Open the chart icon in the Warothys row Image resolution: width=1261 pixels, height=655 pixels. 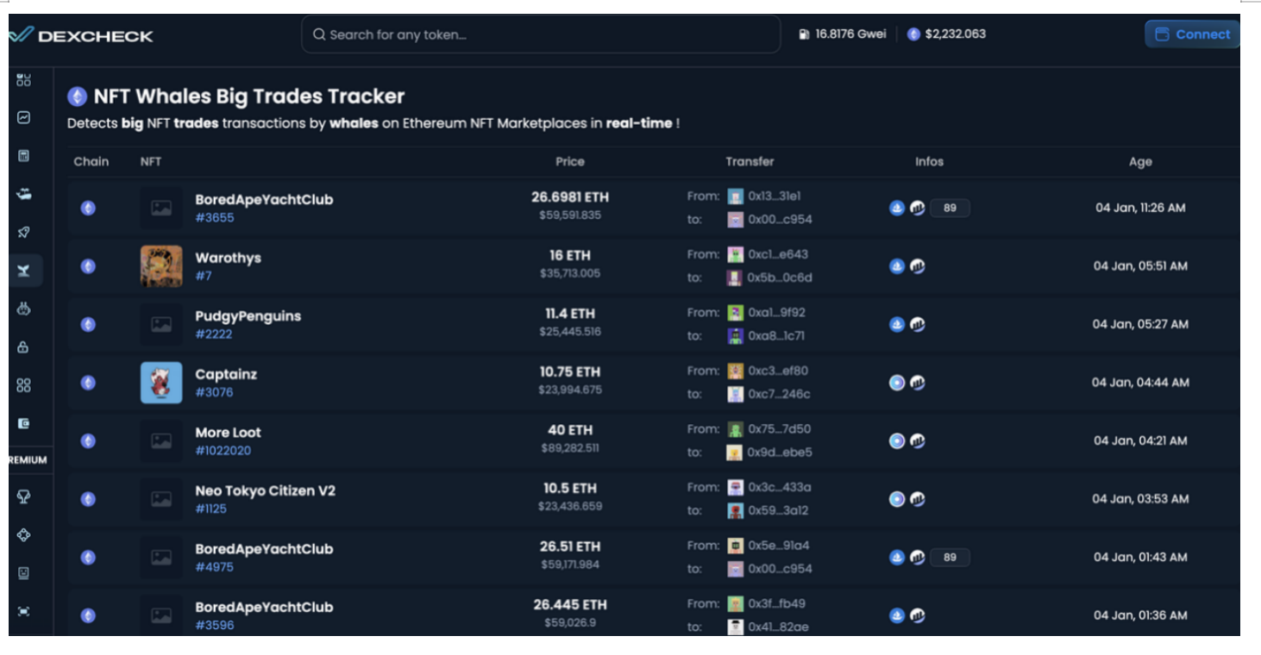click(918, 266)
